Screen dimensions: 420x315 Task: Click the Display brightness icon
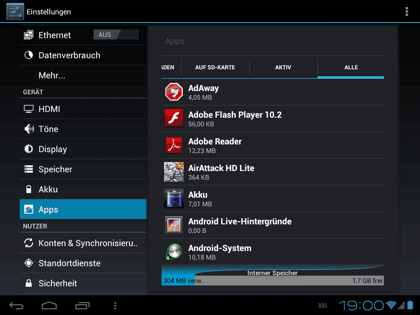pyautogui.click(x=29, y=149)
